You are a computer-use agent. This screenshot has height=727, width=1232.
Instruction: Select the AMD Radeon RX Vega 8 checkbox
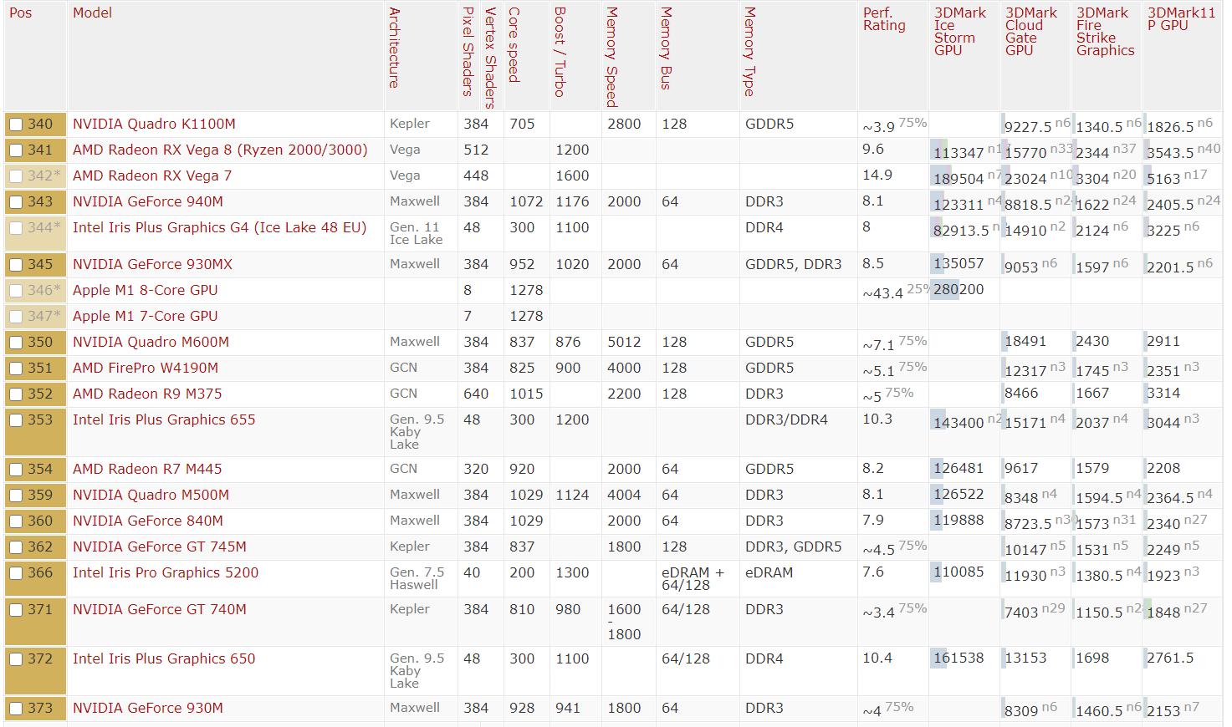[x=16, y=150]
